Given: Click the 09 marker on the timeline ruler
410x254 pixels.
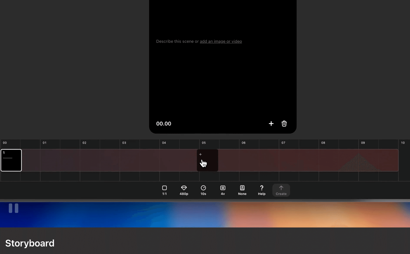Looking at the screenshot, I should pos(363,143).
